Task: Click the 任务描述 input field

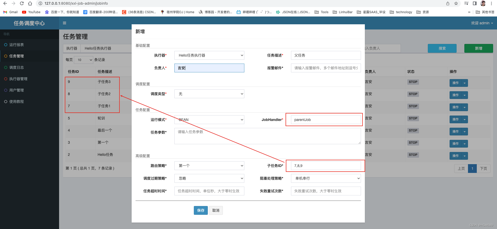Action: [326, 55]
